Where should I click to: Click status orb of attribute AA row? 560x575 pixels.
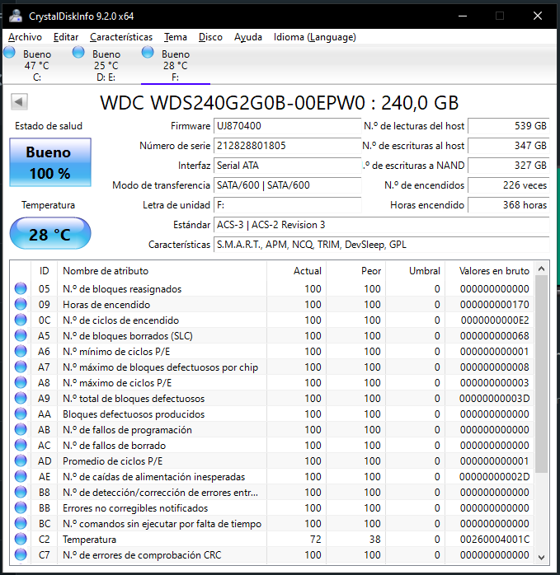coord(21,414)
